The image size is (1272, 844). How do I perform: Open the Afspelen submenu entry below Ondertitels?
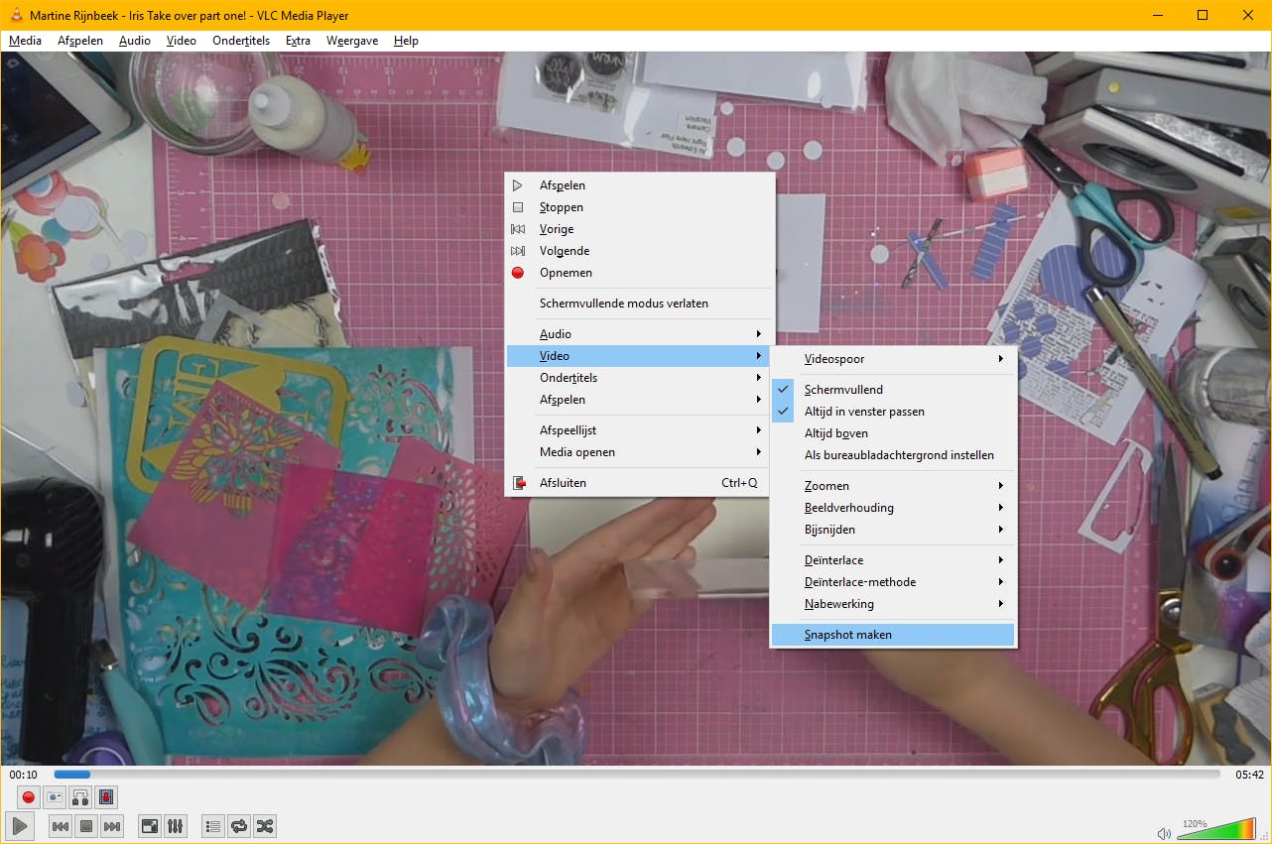coord(640,400)
